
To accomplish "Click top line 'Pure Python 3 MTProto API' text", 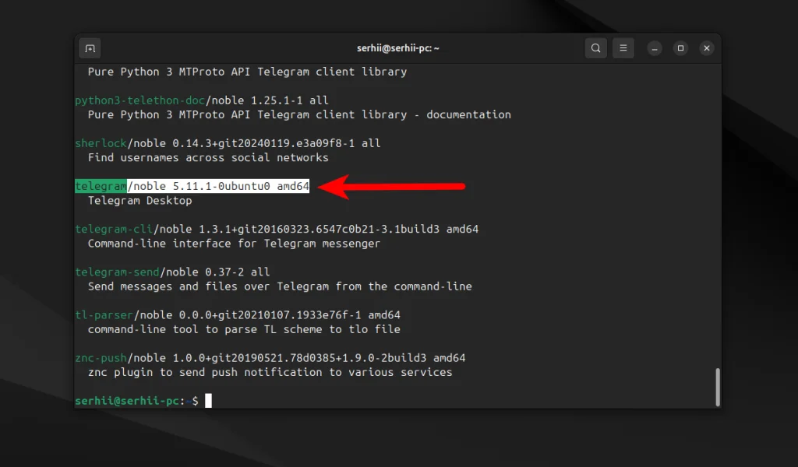I will tap(247, 72).
